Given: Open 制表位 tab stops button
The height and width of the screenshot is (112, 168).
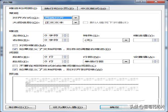Looking at the screenshot, I should click(x=20, y=107).
